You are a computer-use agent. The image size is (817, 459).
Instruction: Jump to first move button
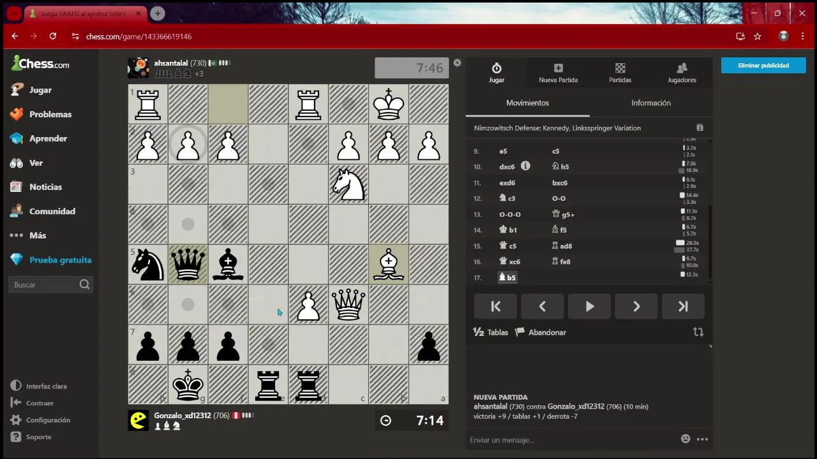pyautogui.click(x=495, y=307)
